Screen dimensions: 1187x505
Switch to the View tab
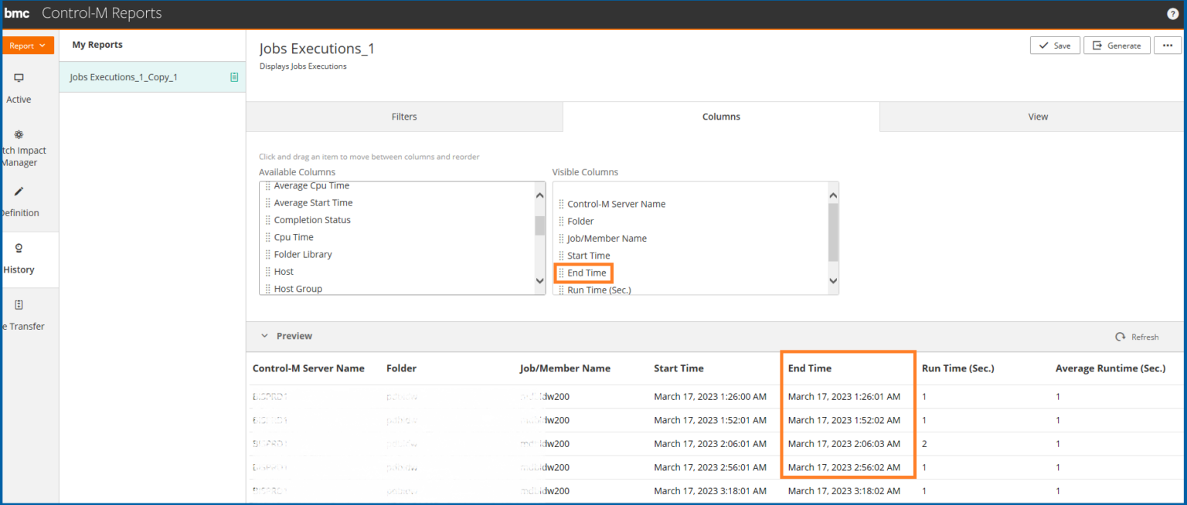(x=1037, y=117)
